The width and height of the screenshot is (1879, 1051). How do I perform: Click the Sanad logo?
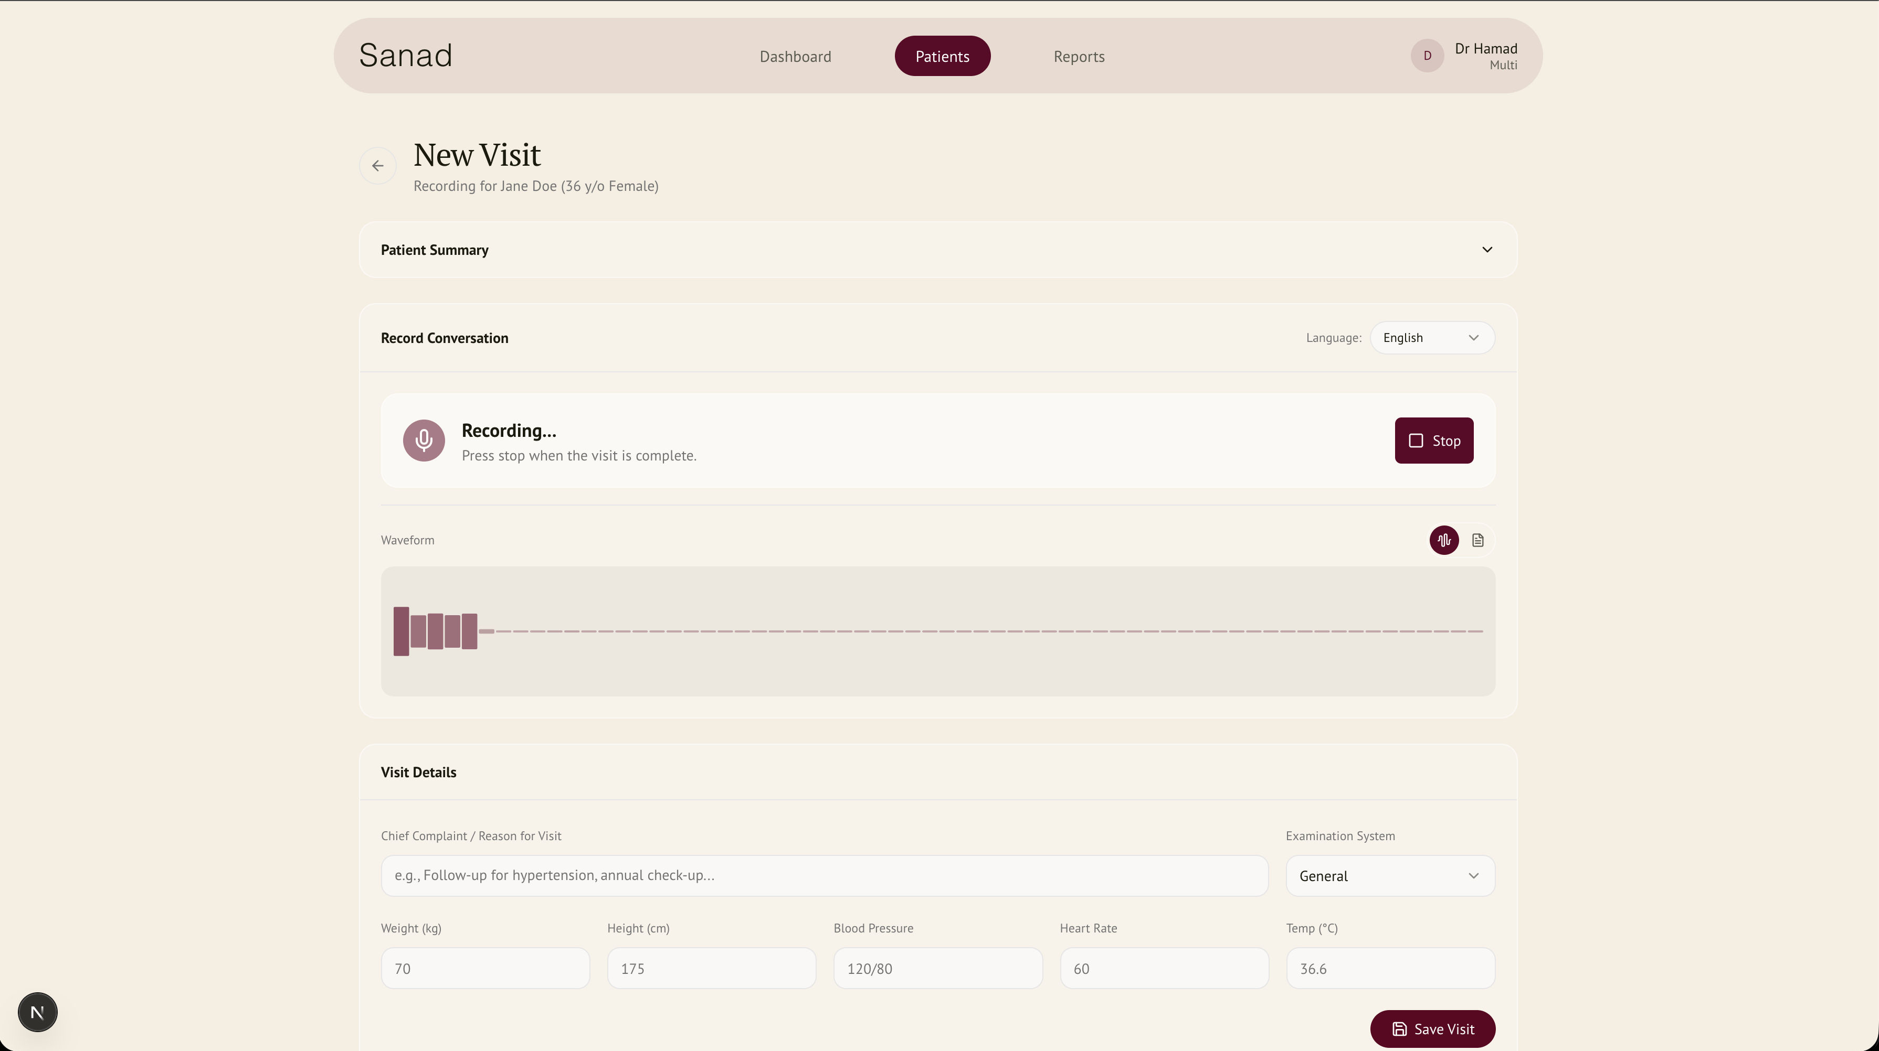point(406,56)
